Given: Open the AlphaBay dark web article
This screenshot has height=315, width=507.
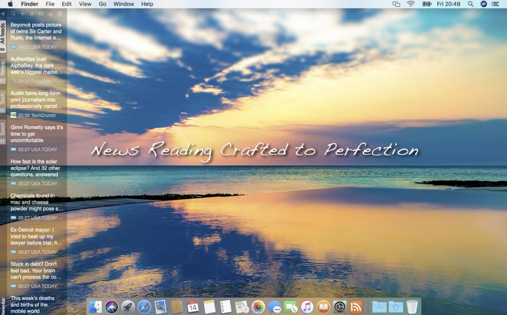Looking at the screenshot, I should click(x=36, y=65).
